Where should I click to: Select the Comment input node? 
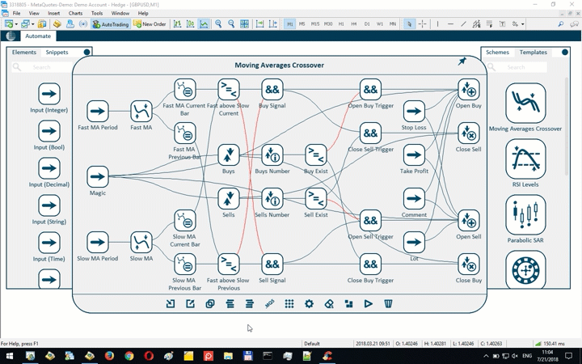[x=414, y=199]
